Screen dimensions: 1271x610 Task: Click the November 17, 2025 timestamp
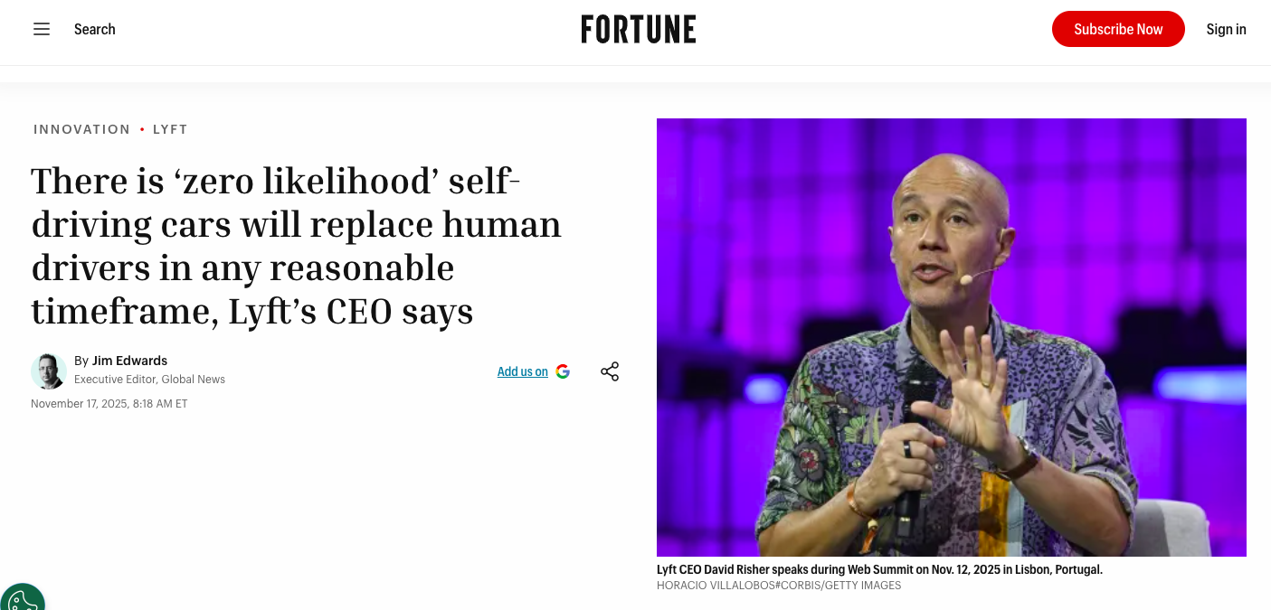click(x=109, y=404)
